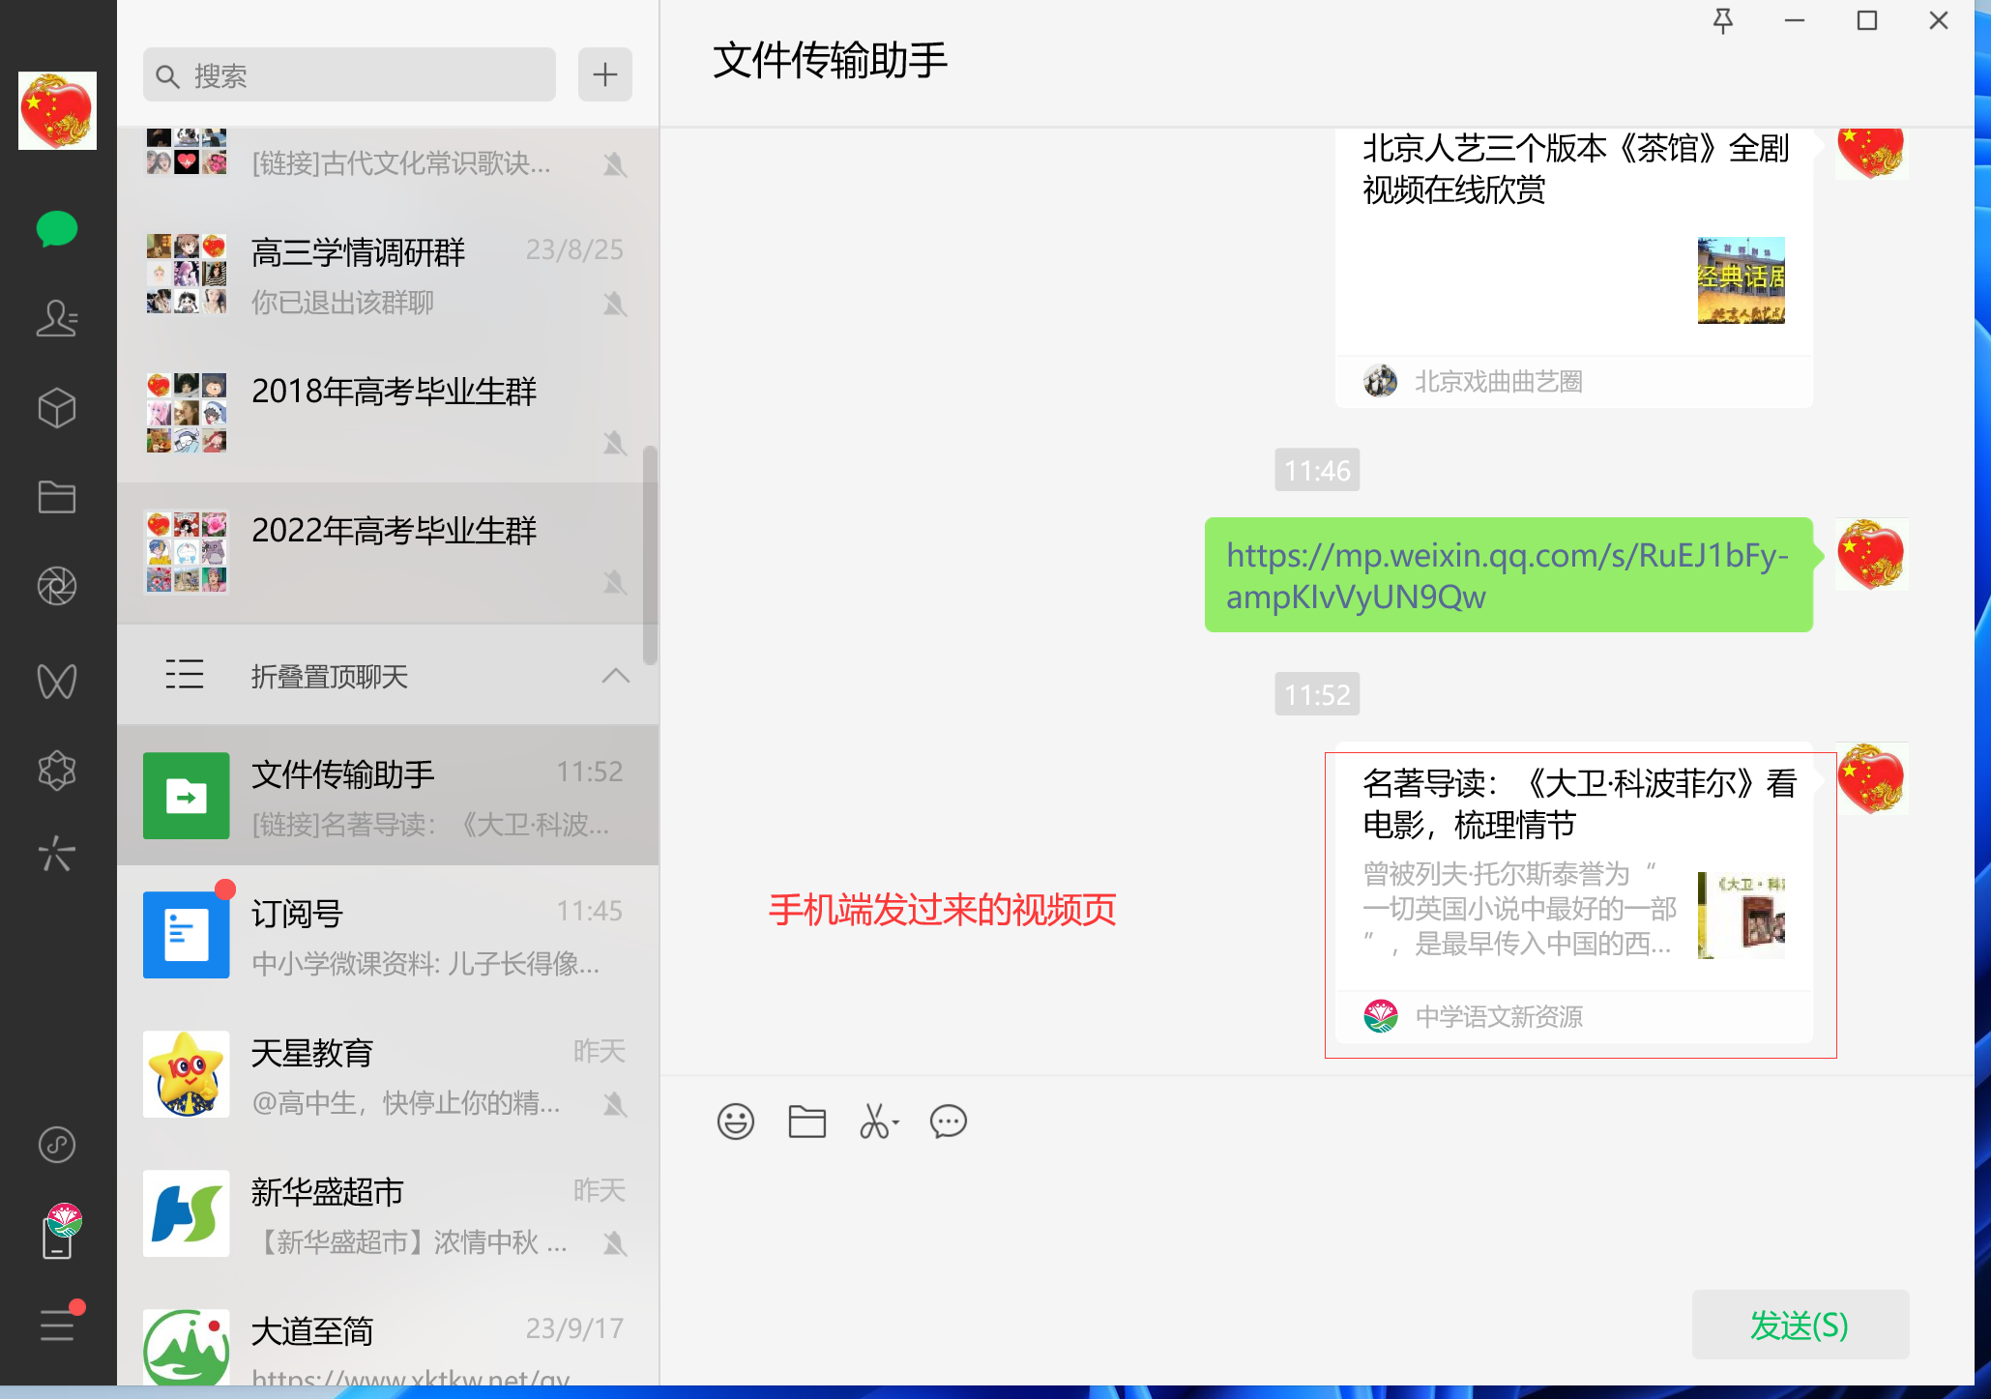Open the Chats tab with green bubble icon

click(x=57, y=229)
